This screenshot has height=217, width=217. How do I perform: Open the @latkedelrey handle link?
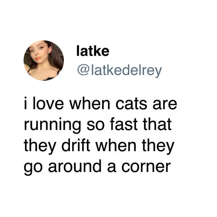pos(120,71)
